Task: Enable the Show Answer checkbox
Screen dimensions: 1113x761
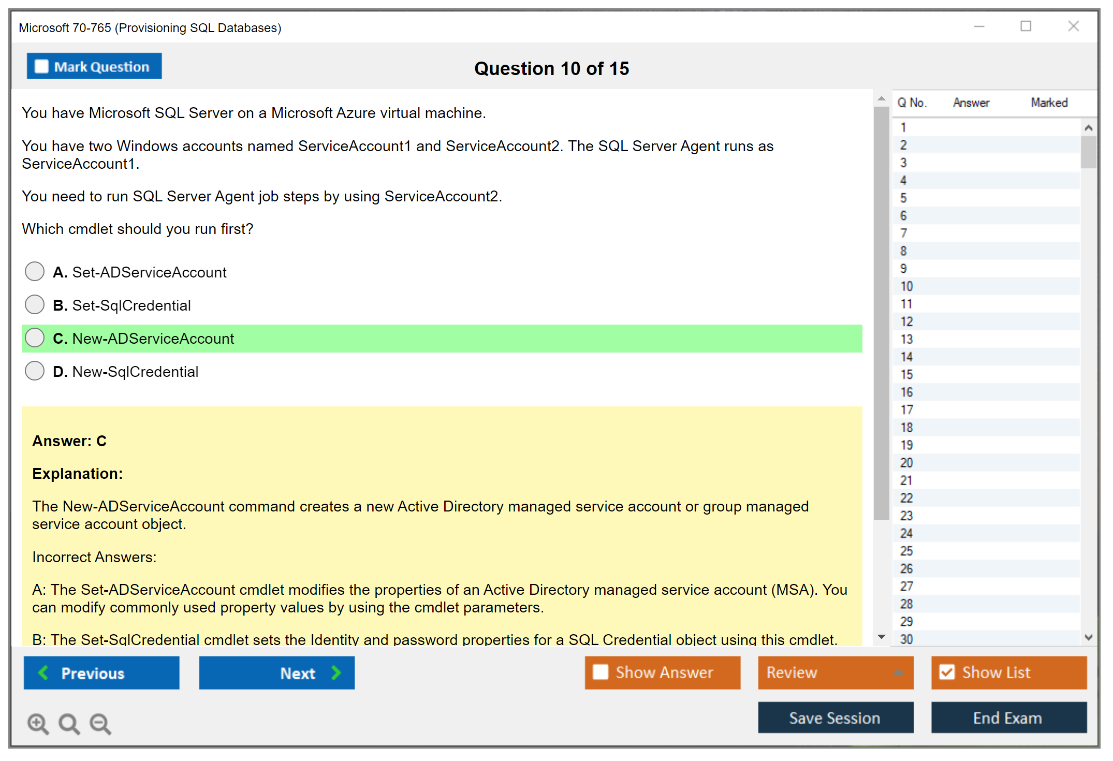Action: [601, 672]
